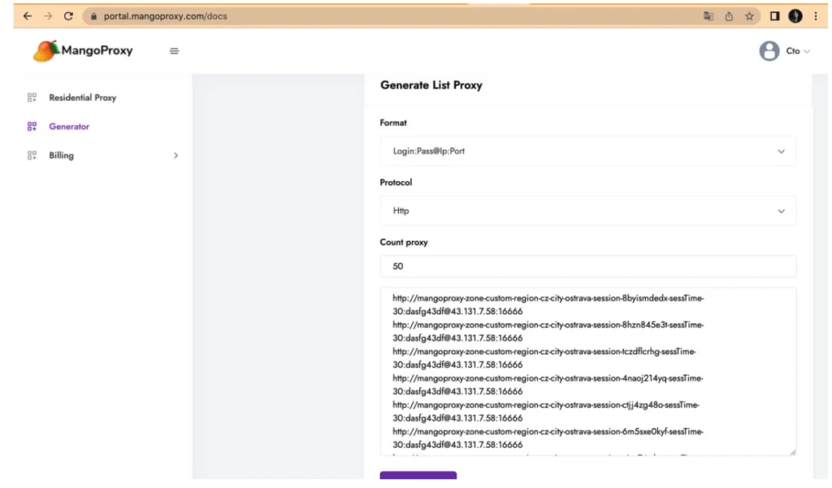This screenshot has width=832, height=488.
Task: Click the share page icon
Action: point(729,16)
